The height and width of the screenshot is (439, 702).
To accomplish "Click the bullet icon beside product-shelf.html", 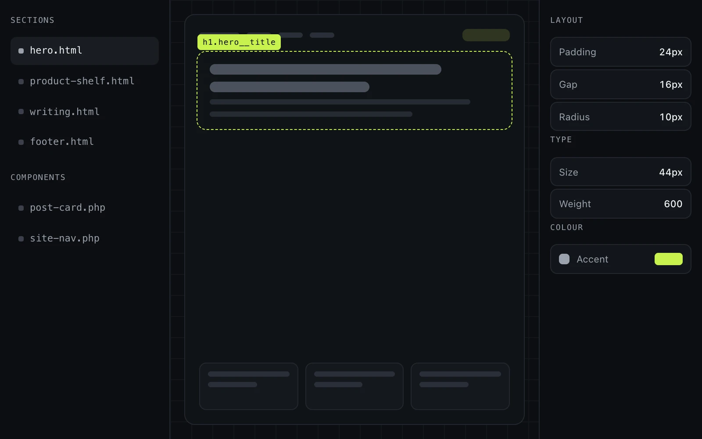I will (21, 82).
